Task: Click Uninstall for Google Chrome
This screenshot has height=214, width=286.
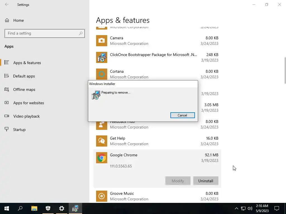Action: (x=206, y=181)
